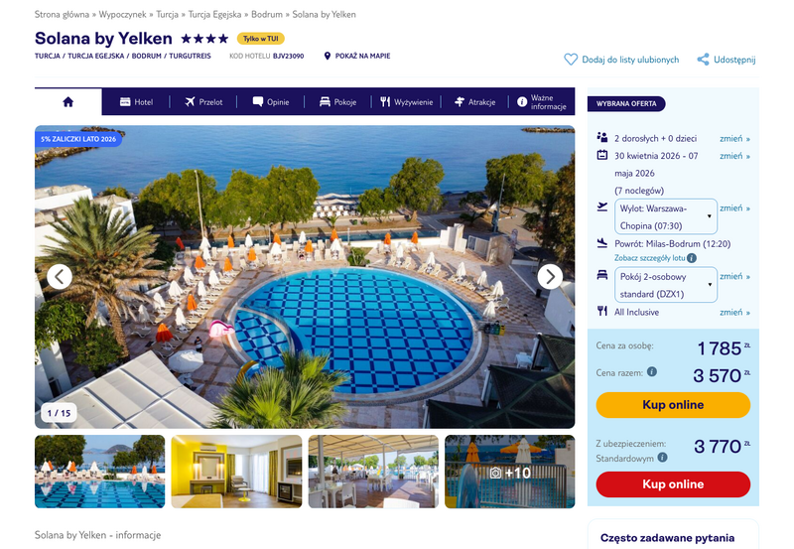Click zmień next to 2 dorosłych
The height and width of the screenshot is (549, 794).
(x=734, y=138)
